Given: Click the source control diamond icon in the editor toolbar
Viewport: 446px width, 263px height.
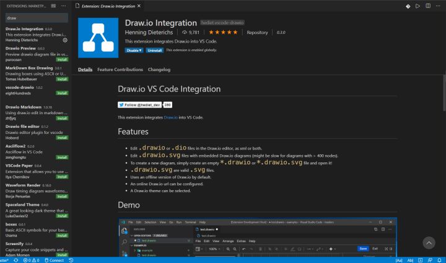Looking at the screenshot, I should click(x=408, y=6).
